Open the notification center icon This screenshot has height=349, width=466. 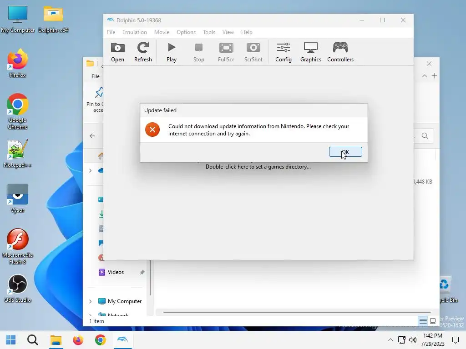(x=455, y=340)
